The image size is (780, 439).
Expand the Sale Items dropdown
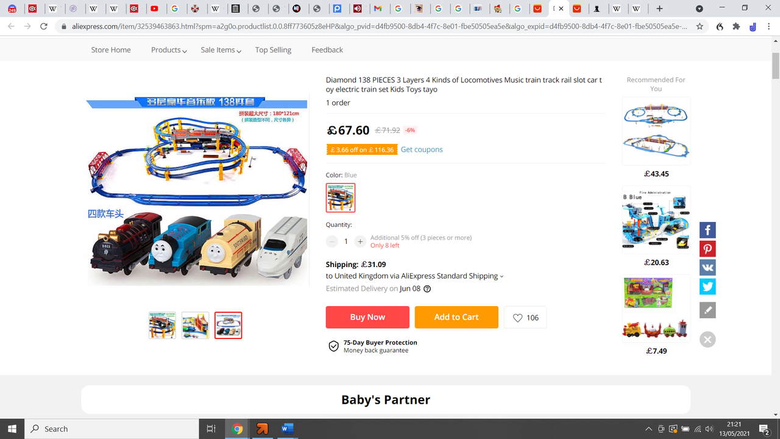(x=221, y=50)
